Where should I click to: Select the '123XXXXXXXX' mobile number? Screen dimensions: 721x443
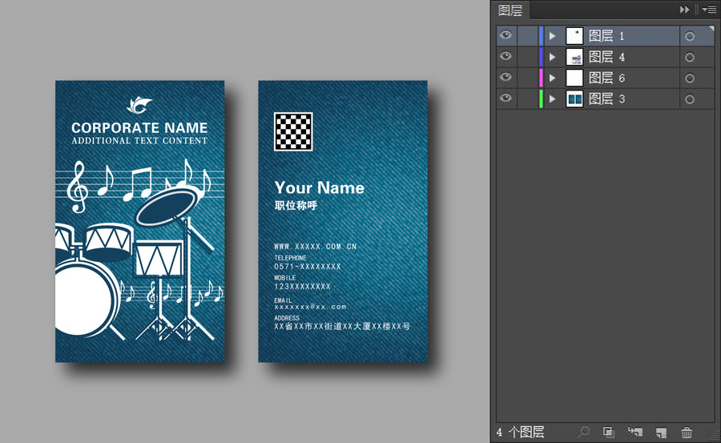pyautogui.click(x=302, y=286)
